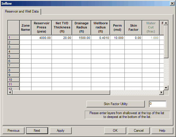Image resolution: width=176 pixels, height=137 pixels.
Task: Select the Reservoir and Well Data tab
Action: coord(22,11)
